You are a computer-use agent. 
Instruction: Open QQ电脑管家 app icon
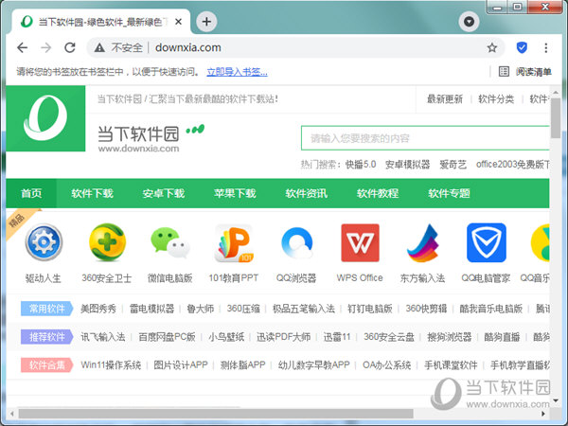(487, 242)
